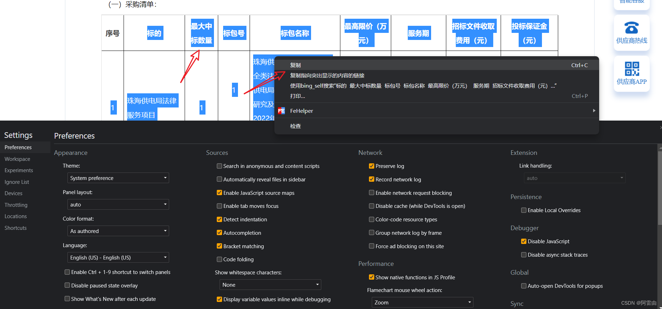662x309 pixels.
Task: Click the supplier hotline phone icon
Action: (x=632, y=28)
